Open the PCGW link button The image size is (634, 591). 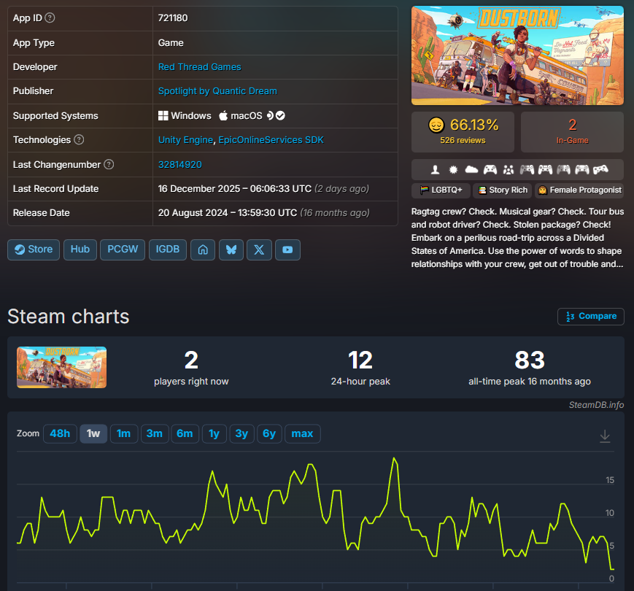tap(122, 250)
